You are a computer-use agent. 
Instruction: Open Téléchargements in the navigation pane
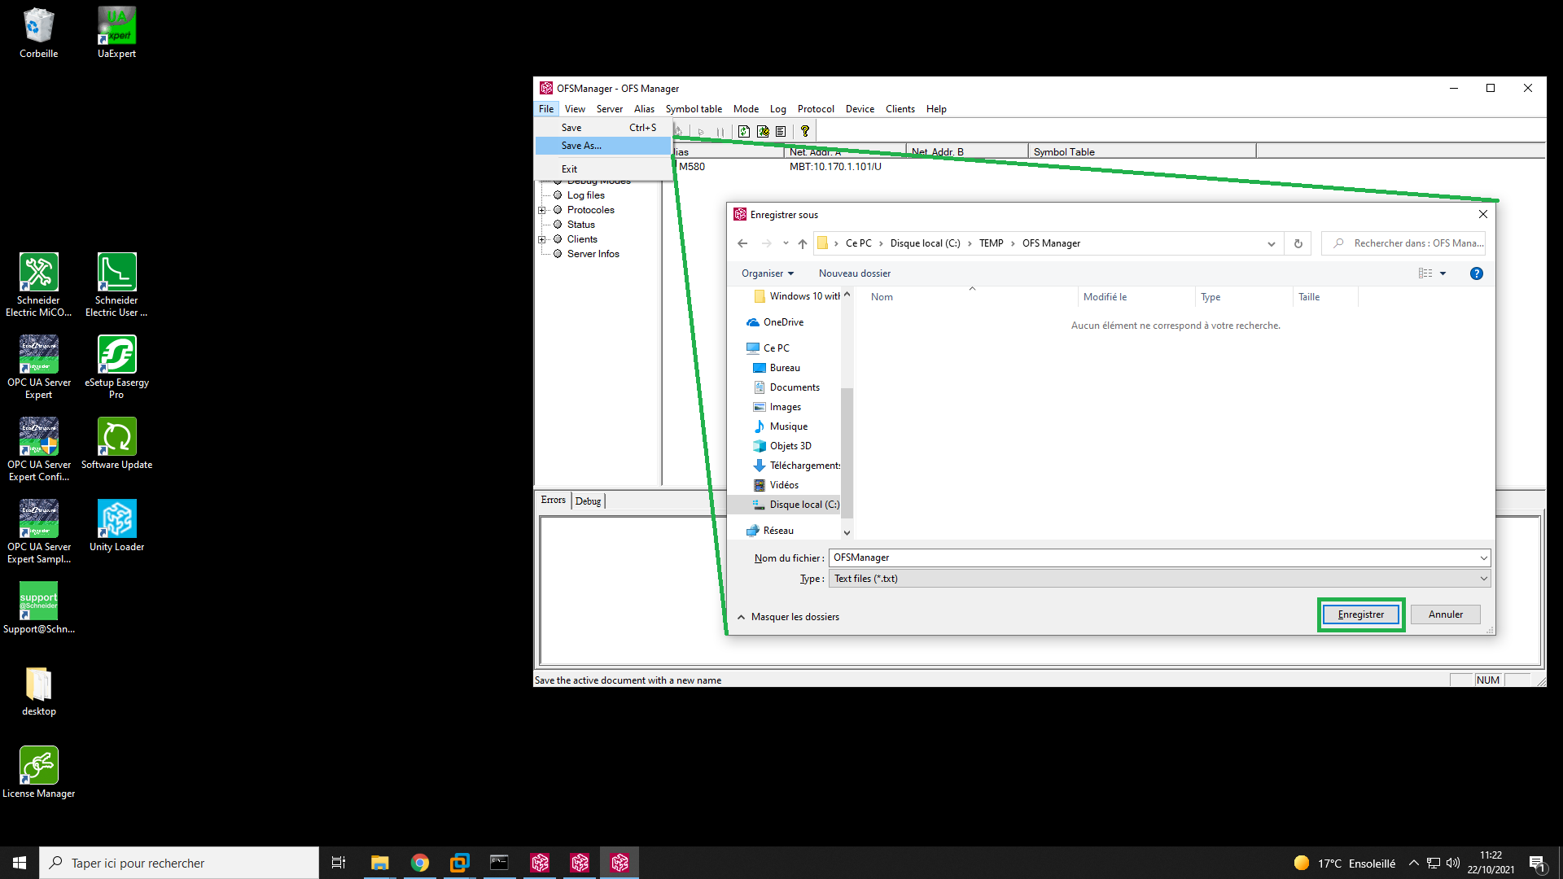coord(797,466)
